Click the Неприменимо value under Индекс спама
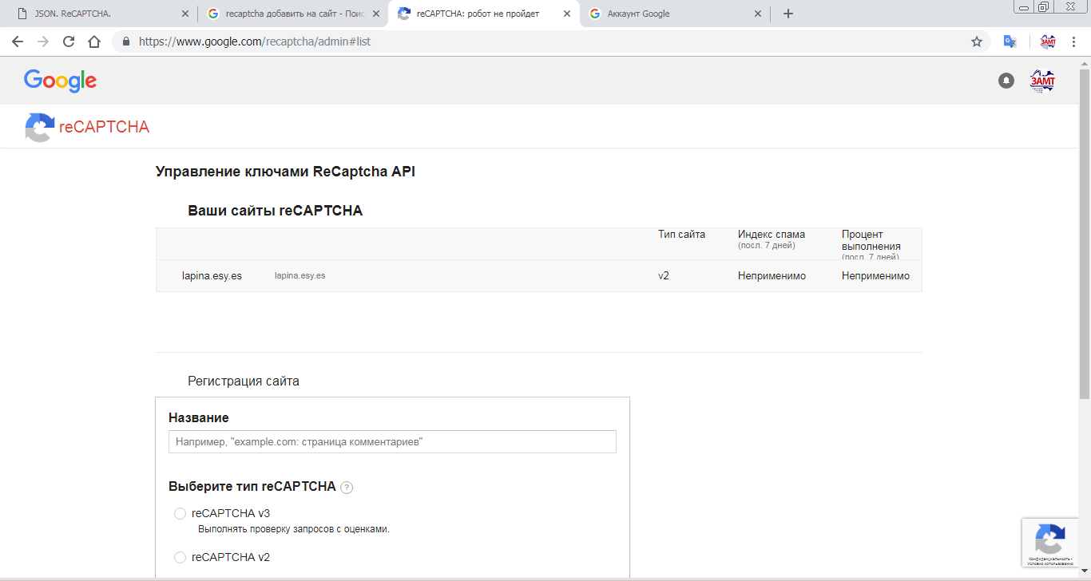Screen dimensions: 1091x581 [772, 275]
